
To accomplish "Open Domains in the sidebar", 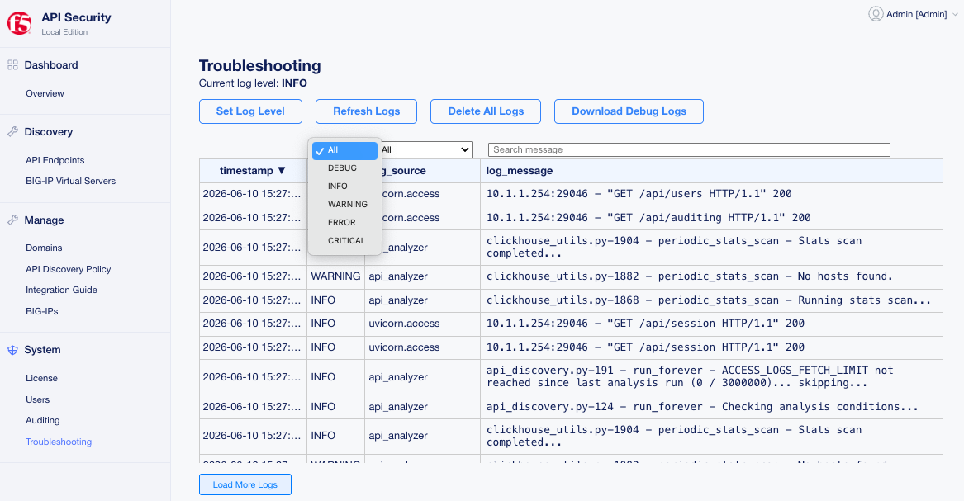I will click(44, 248).
